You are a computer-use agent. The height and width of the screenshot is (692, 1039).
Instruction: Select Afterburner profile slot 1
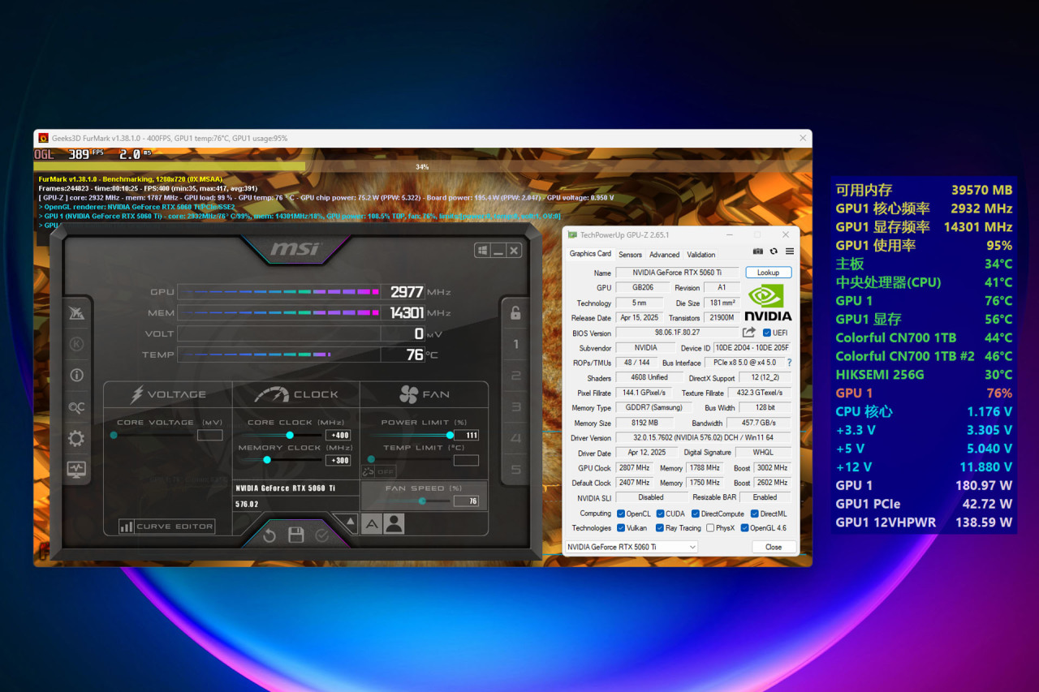tap(515, 344)
